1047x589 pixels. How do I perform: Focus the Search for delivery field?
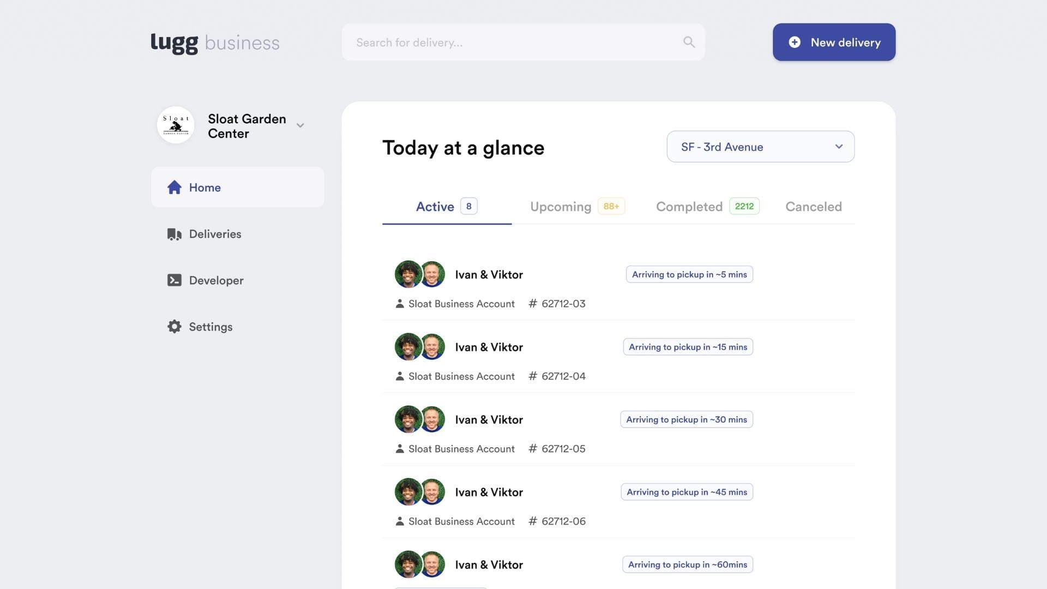click(513, 42)
